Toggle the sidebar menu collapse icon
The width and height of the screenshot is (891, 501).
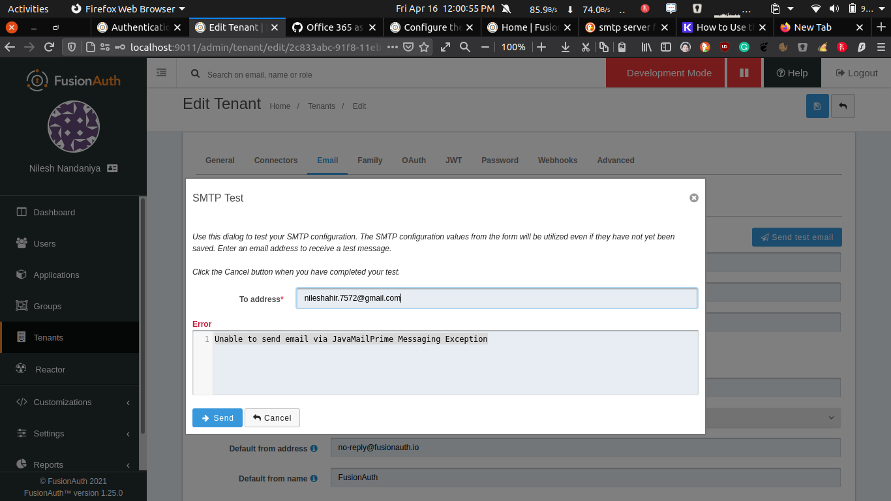click(x=161, y=73)
